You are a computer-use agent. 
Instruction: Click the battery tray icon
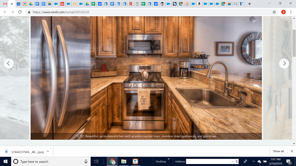[265, 161]
